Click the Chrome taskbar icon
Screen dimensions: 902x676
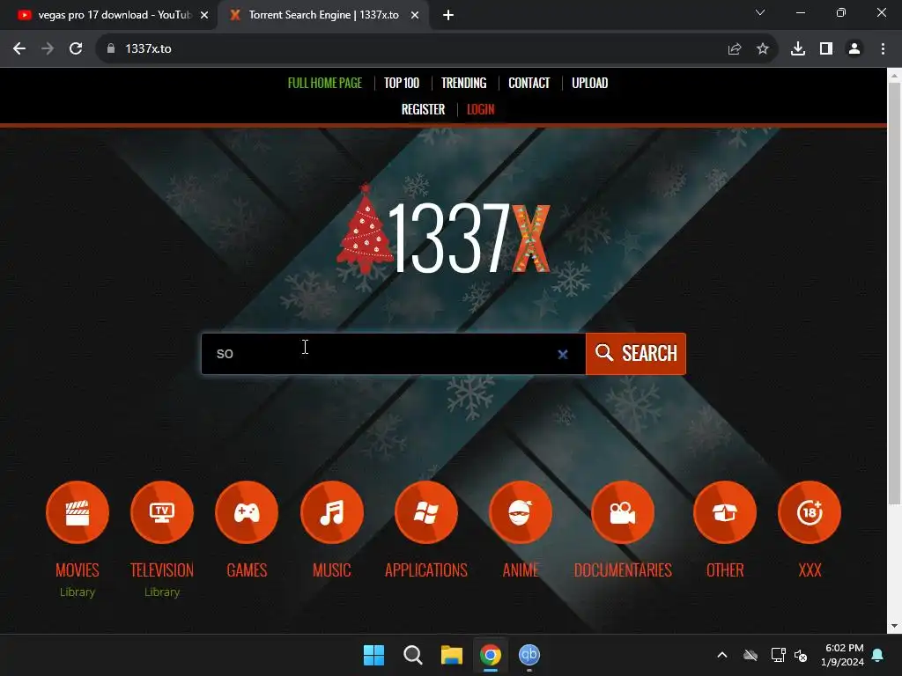(x=490, y=655)
